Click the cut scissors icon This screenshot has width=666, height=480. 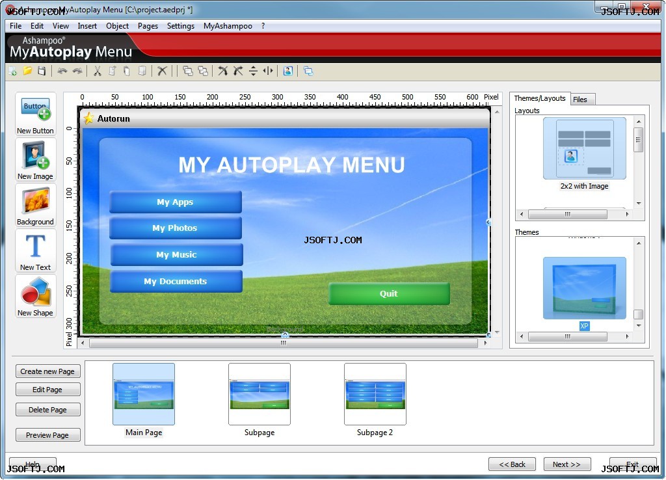point(98,71)
